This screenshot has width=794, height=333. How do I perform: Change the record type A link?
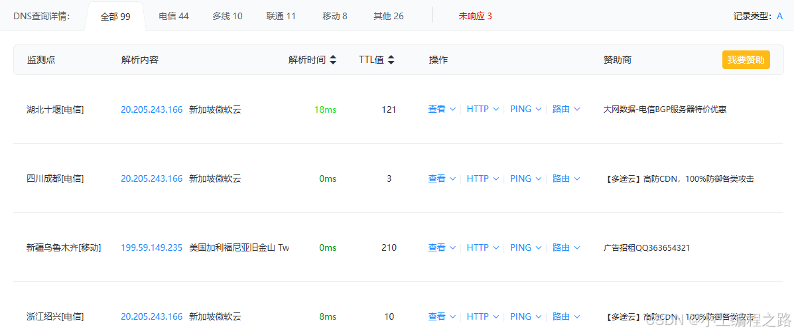(780, 16)
